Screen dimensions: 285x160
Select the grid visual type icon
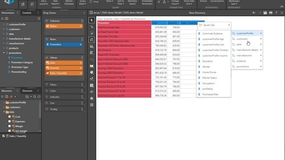tap(92, 40)
